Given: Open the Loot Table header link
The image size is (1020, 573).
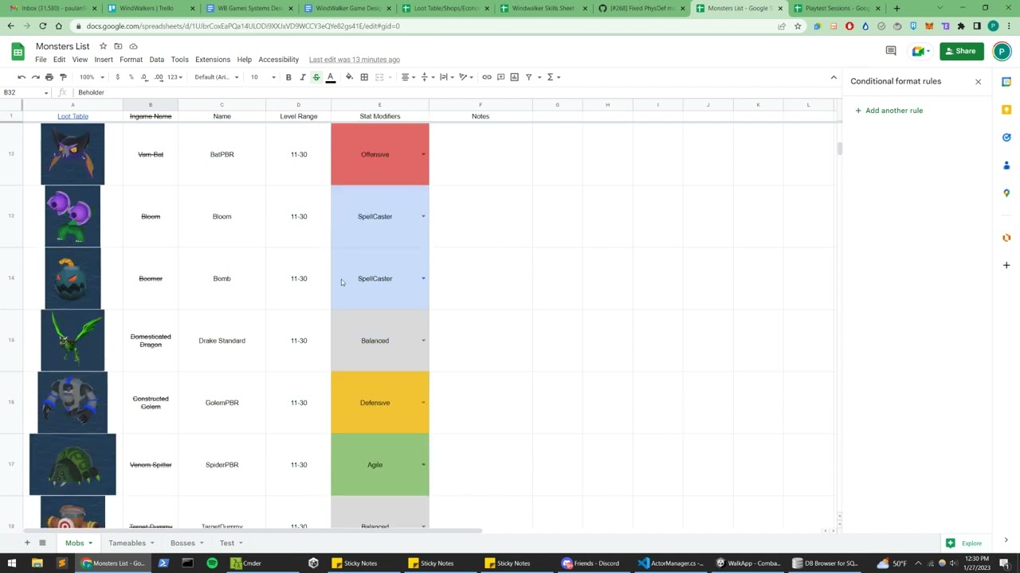Looking at the screenshot, I should coord(73,116).
